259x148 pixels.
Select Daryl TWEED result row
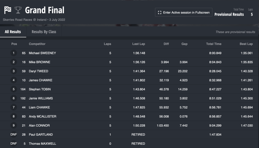pos(129,71)
